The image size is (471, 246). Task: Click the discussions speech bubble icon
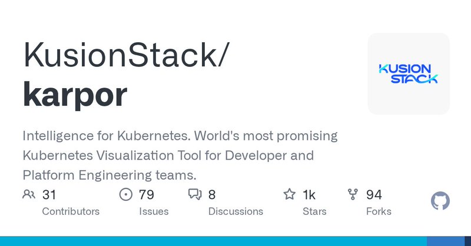click(195, 194)
